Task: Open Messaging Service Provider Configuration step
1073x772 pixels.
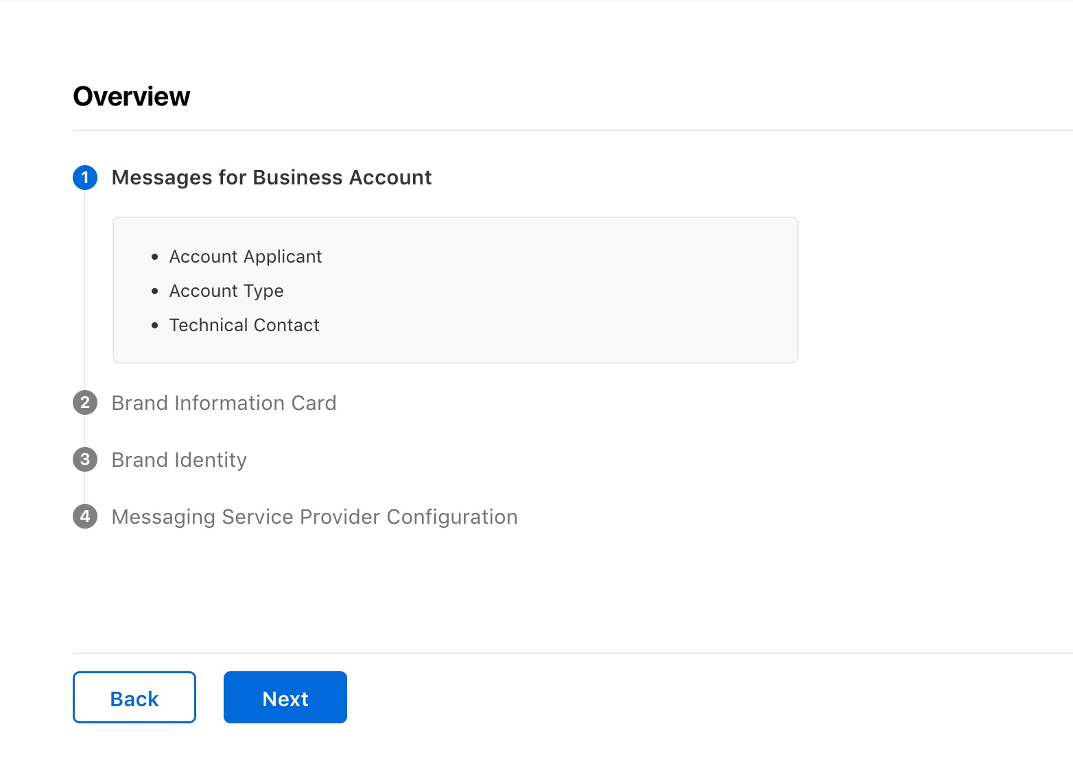Action: click(314, 517)
